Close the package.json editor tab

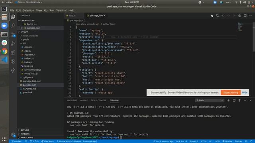point(104,15)
